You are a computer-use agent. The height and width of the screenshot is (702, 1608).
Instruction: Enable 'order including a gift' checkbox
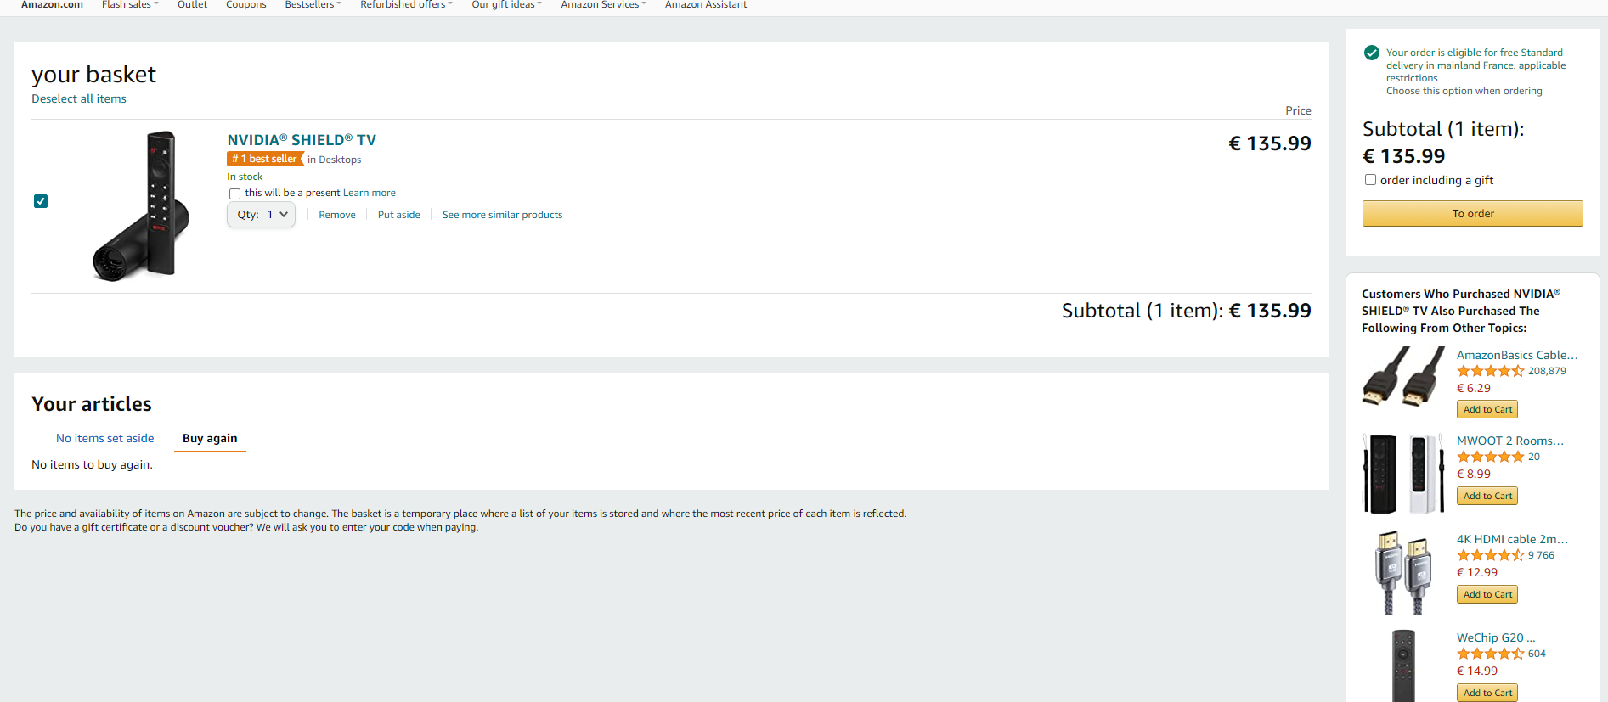1370,180
